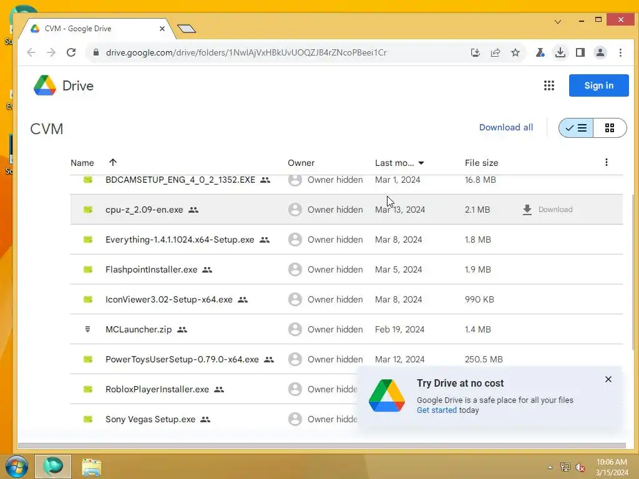Image resolution: width=639 pixels, height=479 pixels.
Task: Click shared icon next to RobloxPlayerInstaller.exe
Action: (x=219, y=389)
